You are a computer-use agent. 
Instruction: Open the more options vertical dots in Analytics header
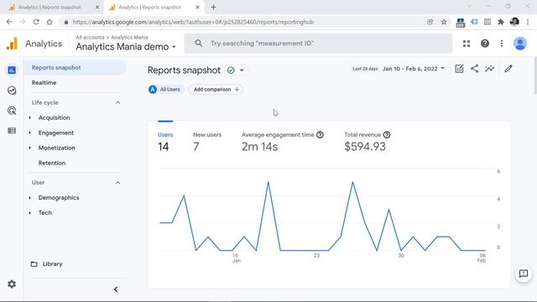pyautogui.click(x=502, y=44)
